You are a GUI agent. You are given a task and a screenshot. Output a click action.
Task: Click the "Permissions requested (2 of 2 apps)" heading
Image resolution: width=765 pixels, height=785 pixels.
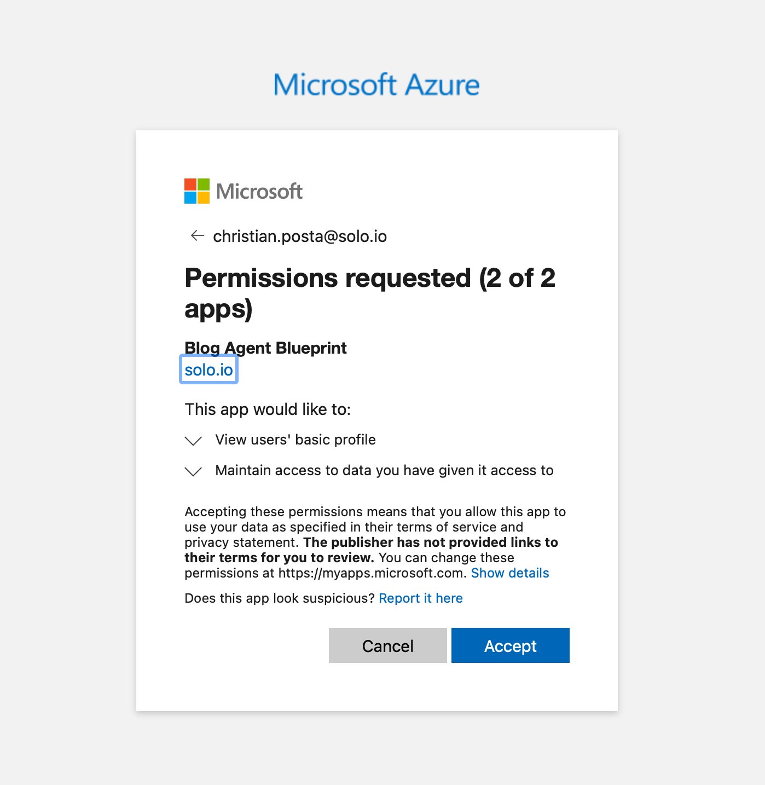pos(370,293)
